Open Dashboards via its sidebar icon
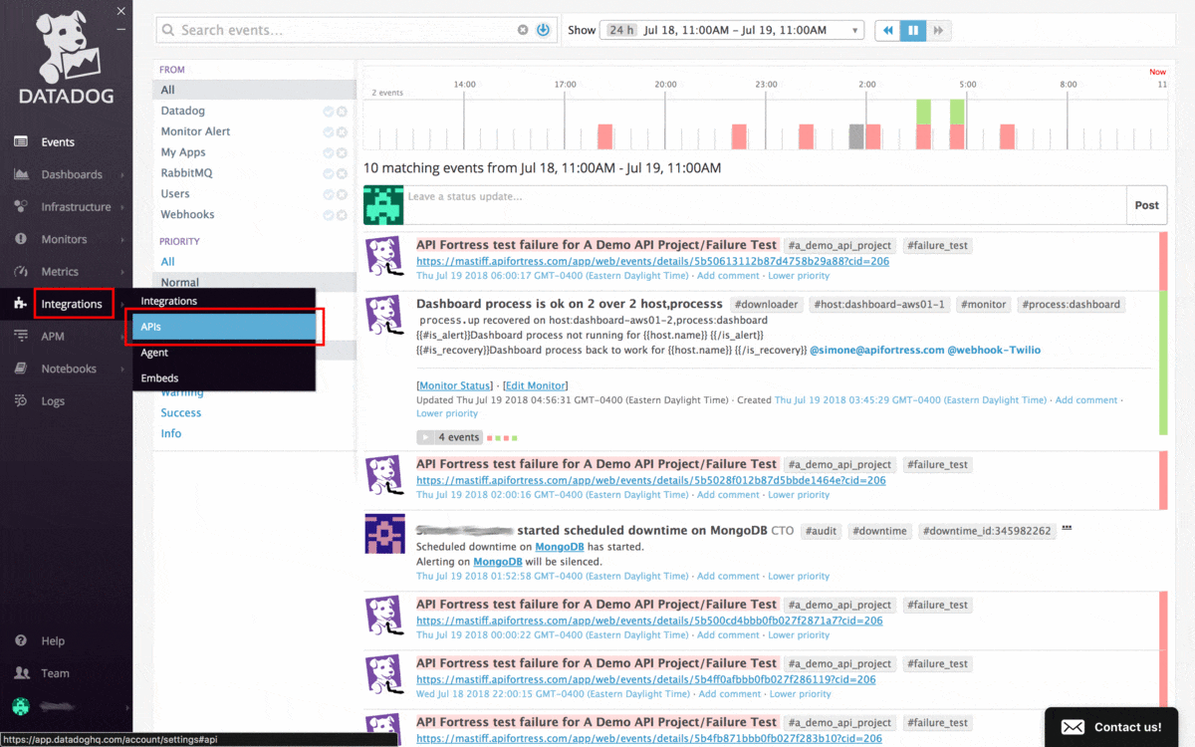 coord(21,174)
